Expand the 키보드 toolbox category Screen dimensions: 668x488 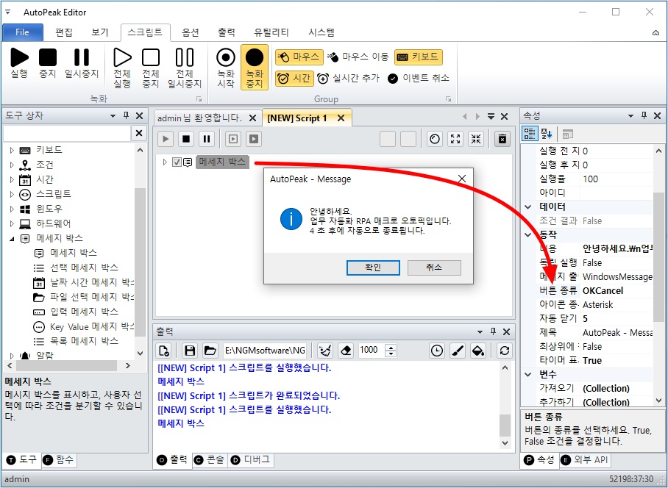(x=12, y=150)
